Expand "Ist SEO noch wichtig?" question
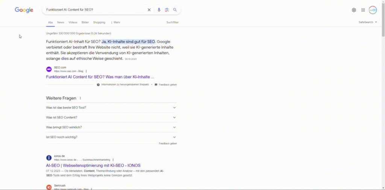This screenshot has width=385, height=190. tap(174, 137)
